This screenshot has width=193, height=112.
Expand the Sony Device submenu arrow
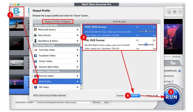tap(77, 35)
